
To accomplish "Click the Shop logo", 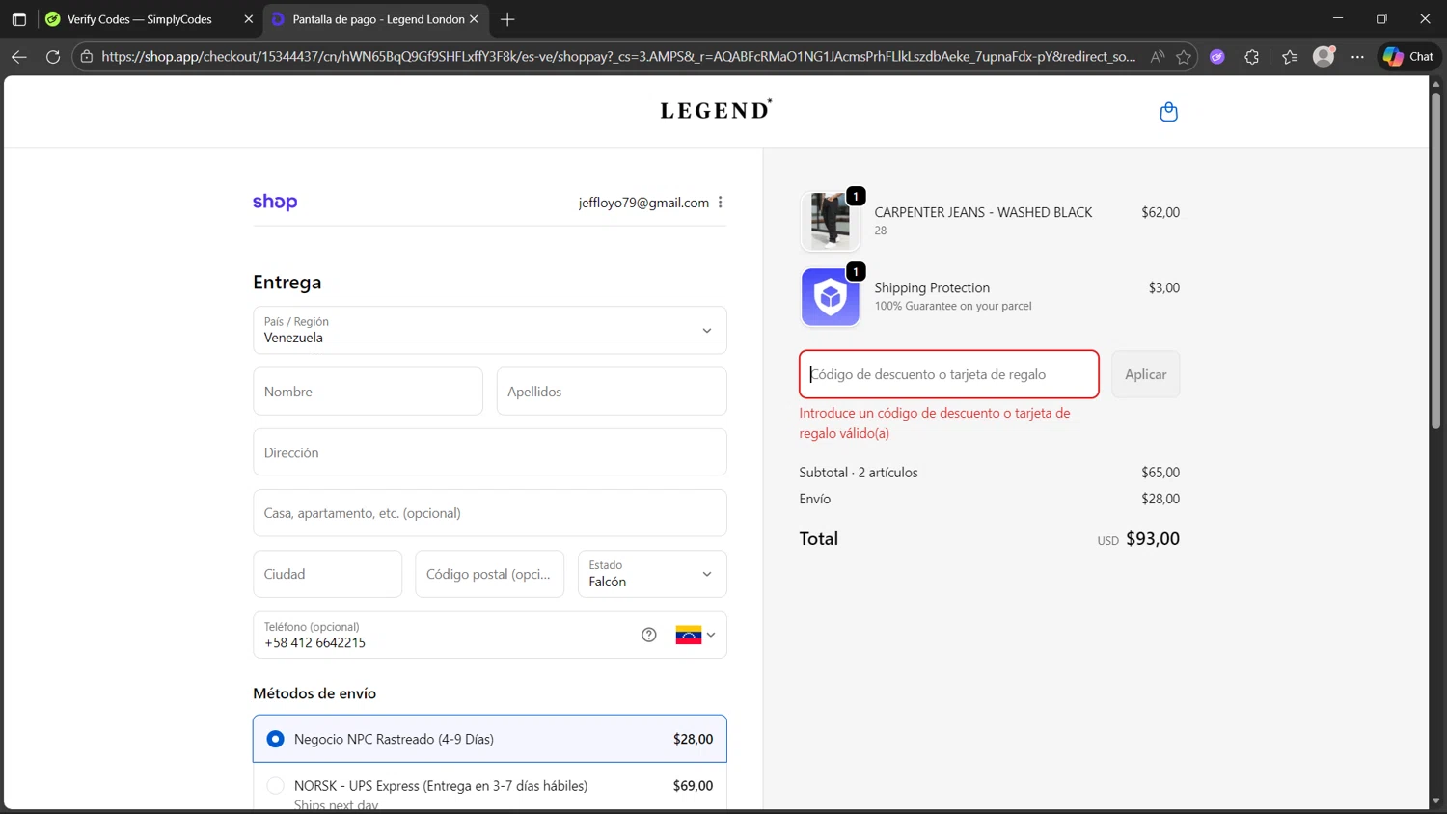I will 275,202.
